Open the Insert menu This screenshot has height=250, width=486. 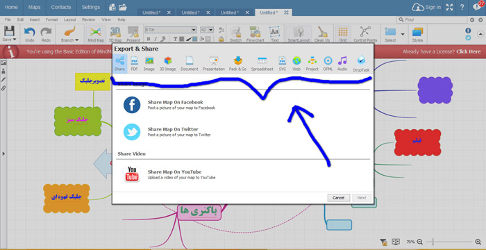(x=35, y=19)
